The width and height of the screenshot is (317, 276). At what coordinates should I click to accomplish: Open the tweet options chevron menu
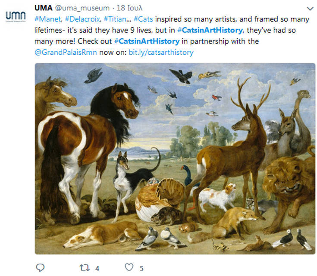click(x=309, y=9)
